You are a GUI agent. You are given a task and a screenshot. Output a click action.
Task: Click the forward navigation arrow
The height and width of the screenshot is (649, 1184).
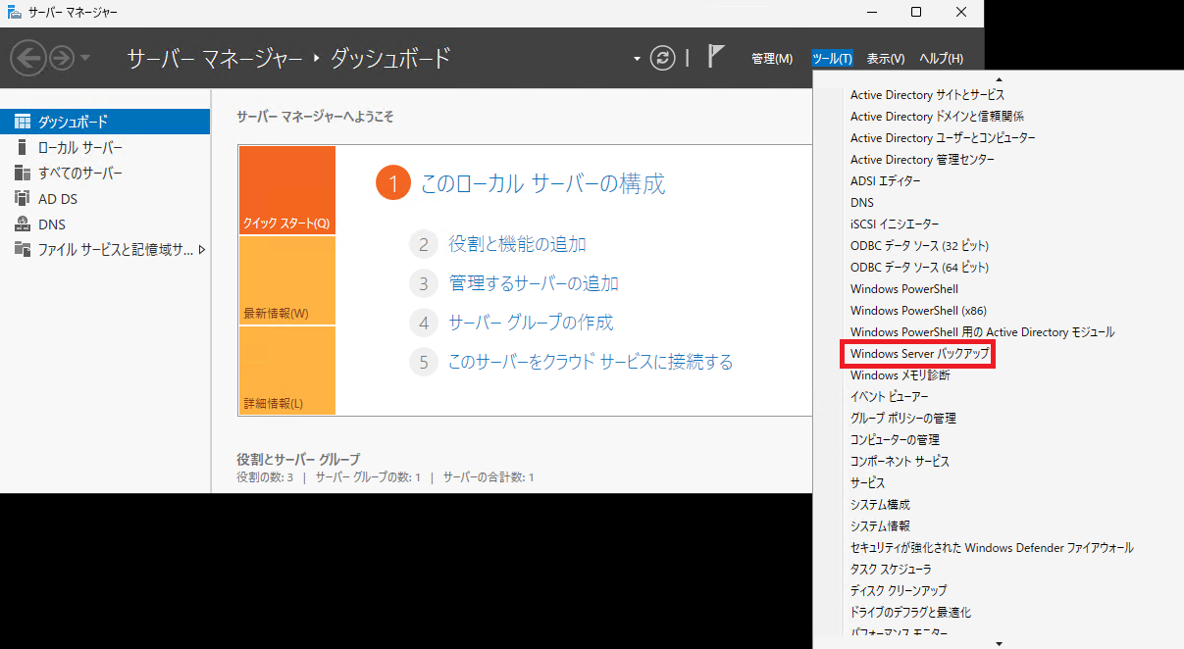62,58
